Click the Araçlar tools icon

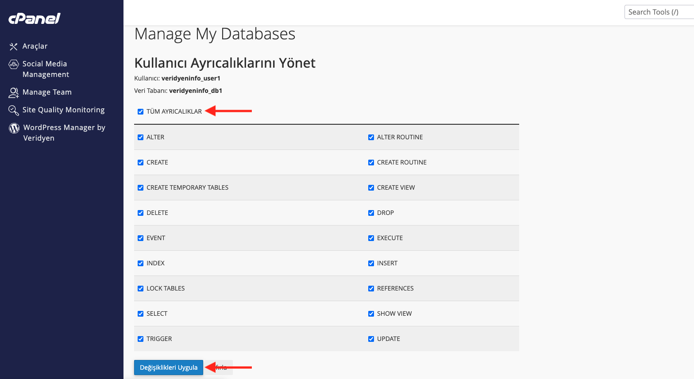[14, 46]
